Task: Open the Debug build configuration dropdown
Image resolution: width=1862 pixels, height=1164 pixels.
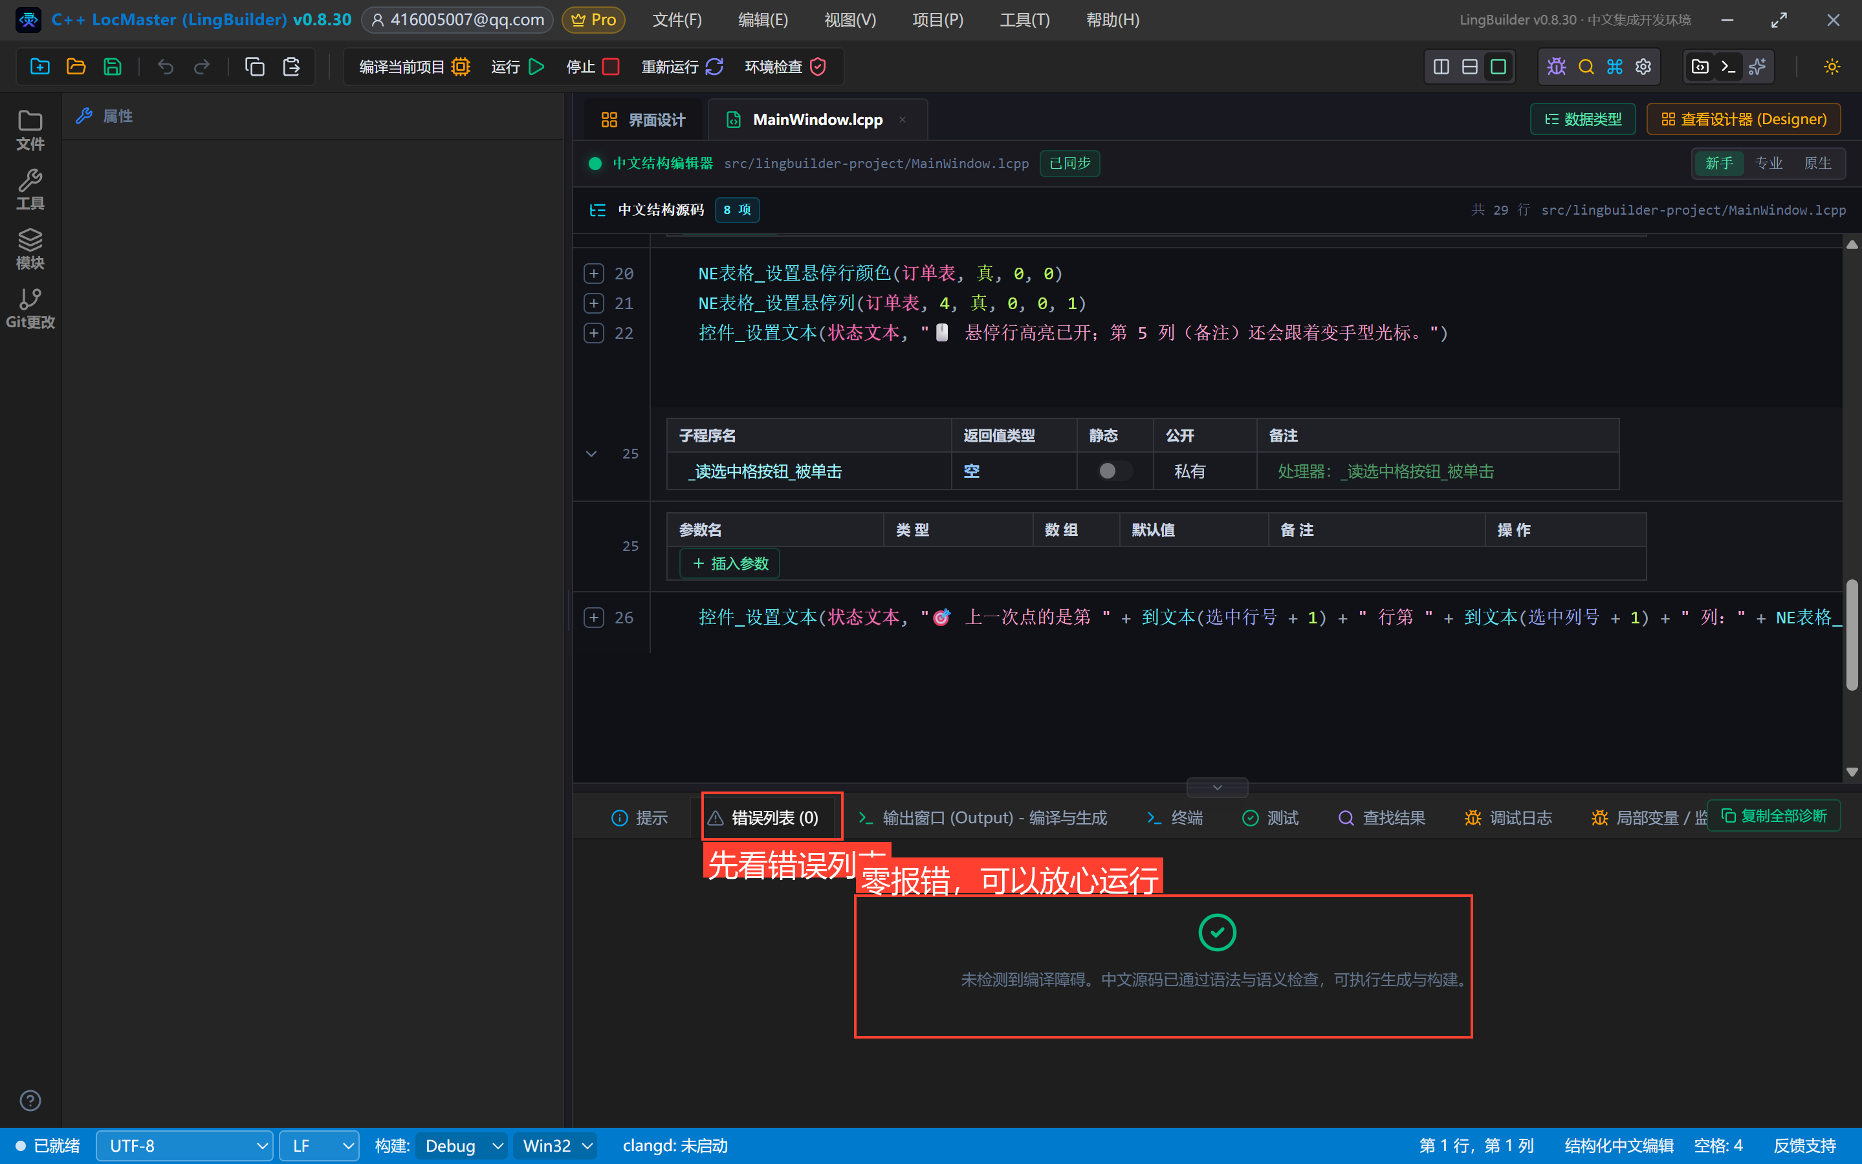Action: coord(461,1145)
